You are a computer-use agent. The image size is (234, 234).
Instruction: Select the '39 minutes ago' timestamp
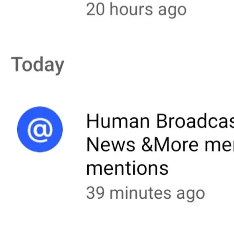click(x=145, y=193)
